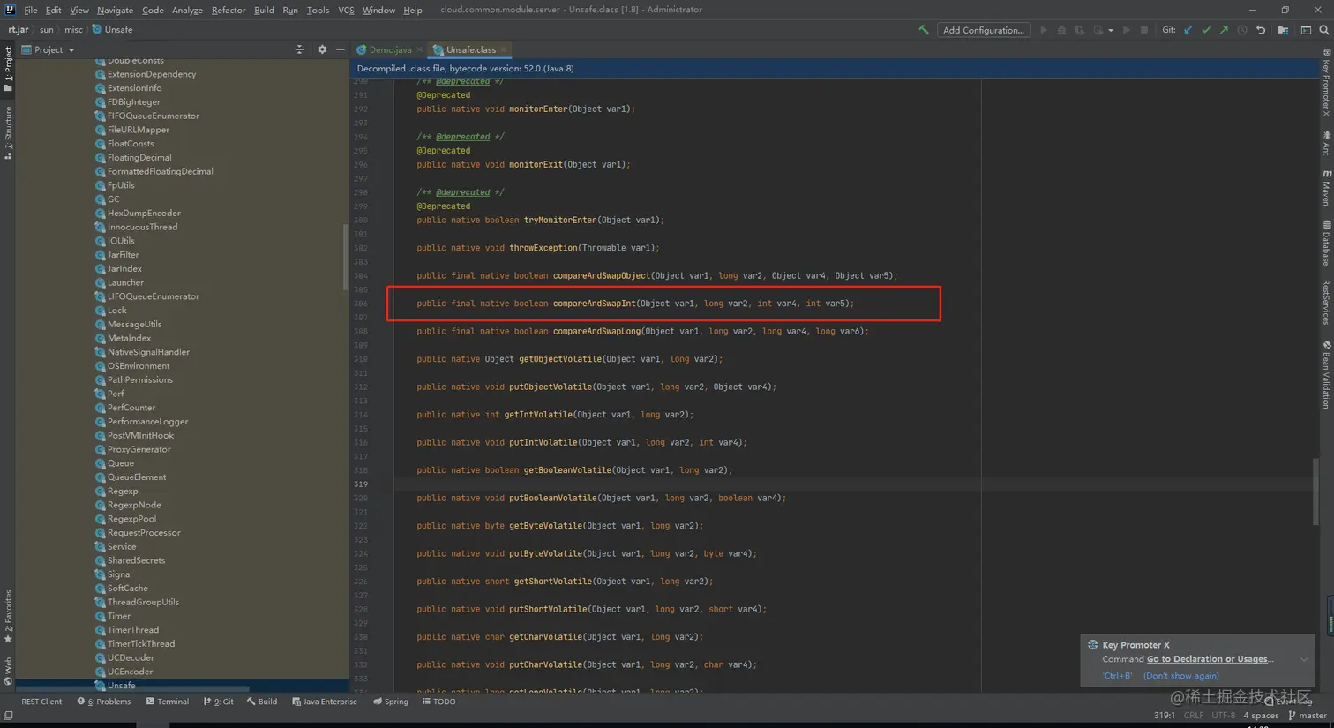Screen dimensions: 1334x728
Task: Open the Refactor menu
Action: click(228, 10)
